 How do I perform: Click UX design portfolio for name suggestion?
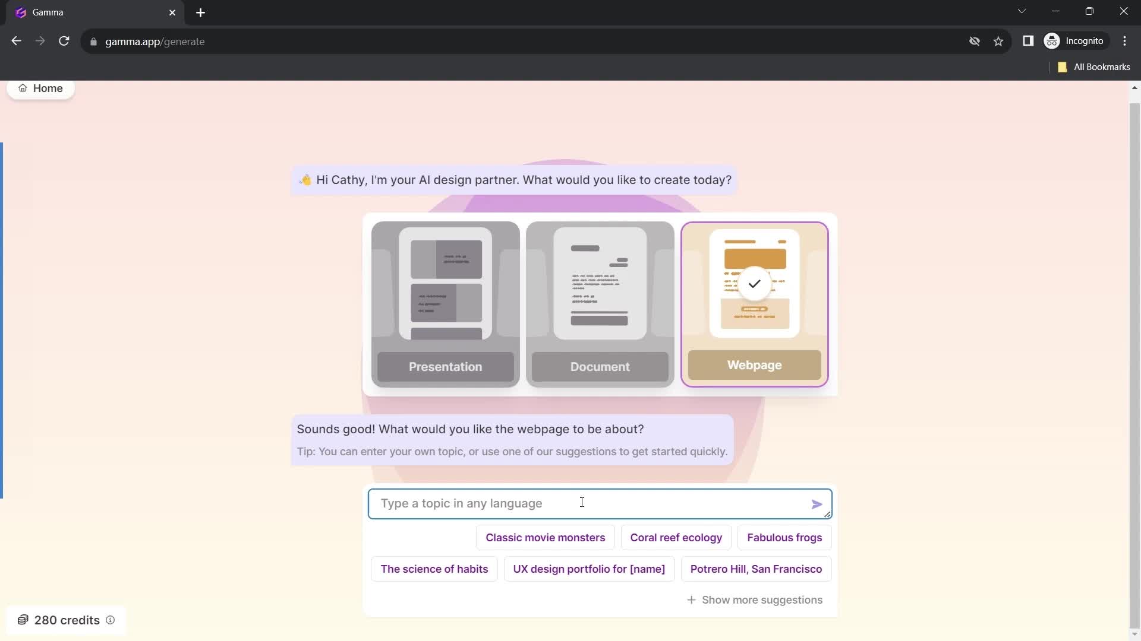[x=590, y=569]
